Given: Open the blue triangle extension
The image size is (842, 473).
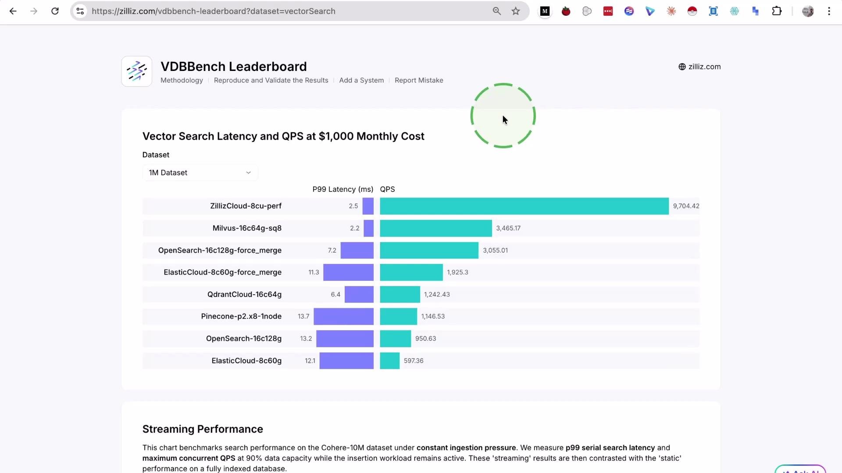Looking at the screenshot, I should click(650, 11).
